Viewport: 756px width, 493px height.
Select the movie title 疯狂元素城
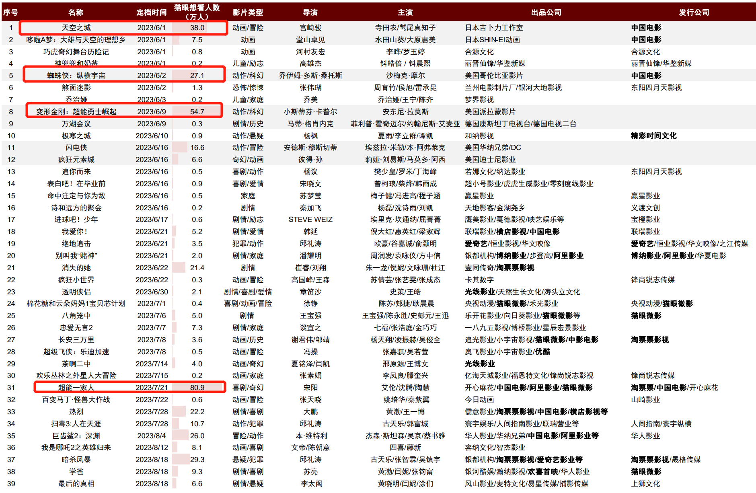tap(76, 160)
